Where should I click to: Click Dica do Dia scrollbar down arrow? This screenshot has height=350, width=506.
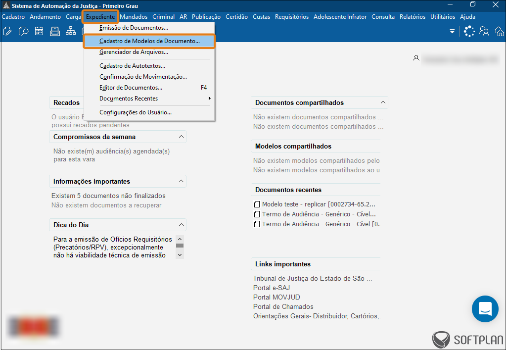tap(180, 255)
